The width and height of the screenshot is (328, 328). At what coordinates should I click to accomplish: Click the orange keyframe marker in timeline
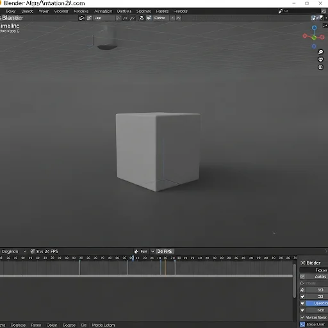coord(165,267)
